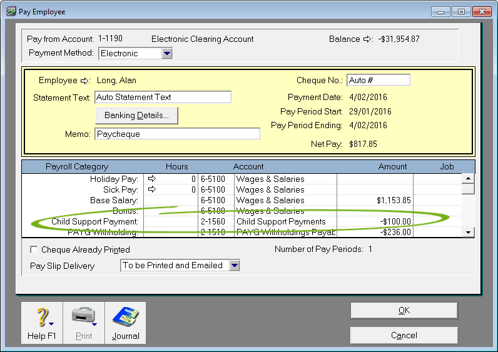Open the Pay Slip Delivery dropdown

(235, 266)
